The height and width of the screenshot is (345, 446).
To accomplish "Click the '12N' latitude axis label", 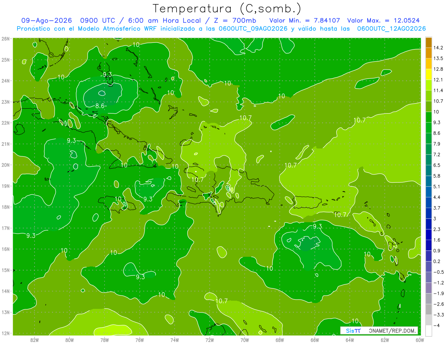I will pos(5,333).
